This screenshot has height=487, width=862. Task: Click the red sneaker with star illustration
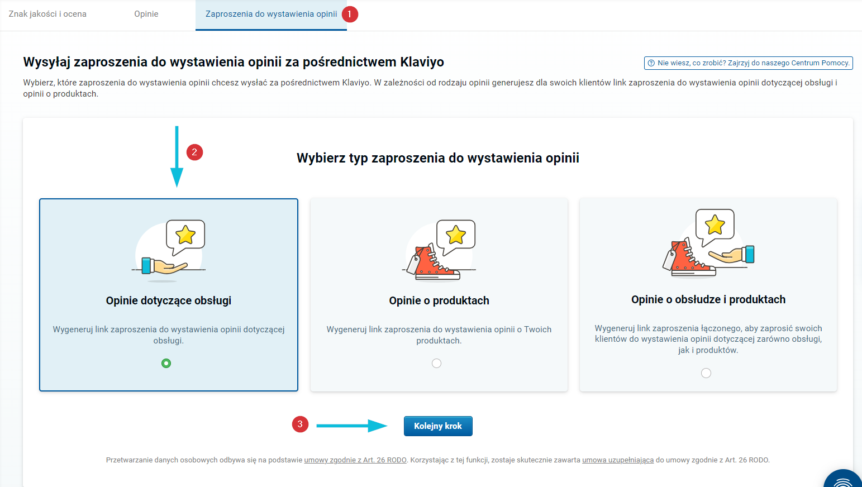(x=439, y=249)
